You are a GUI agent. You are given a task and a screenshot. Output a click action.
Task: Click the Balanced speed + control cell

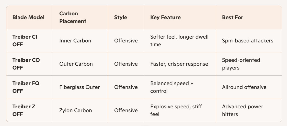[x=170, y=87]
